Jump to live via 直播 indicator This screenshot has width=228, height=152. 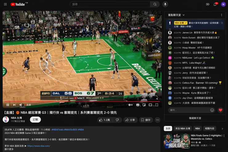tap(28, 105)
